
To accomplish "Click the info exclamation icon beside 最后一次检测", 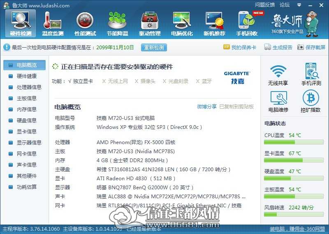I will click(x=7, y=47).
